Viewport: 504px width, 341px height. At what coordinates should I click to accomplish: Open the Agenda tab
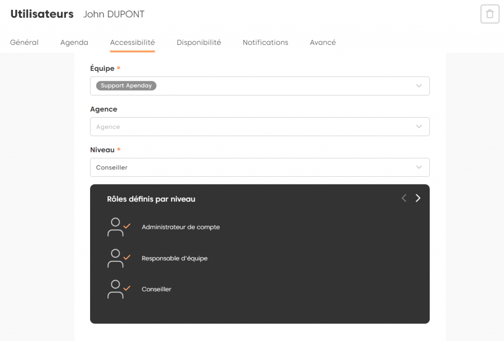pos(74,42)
